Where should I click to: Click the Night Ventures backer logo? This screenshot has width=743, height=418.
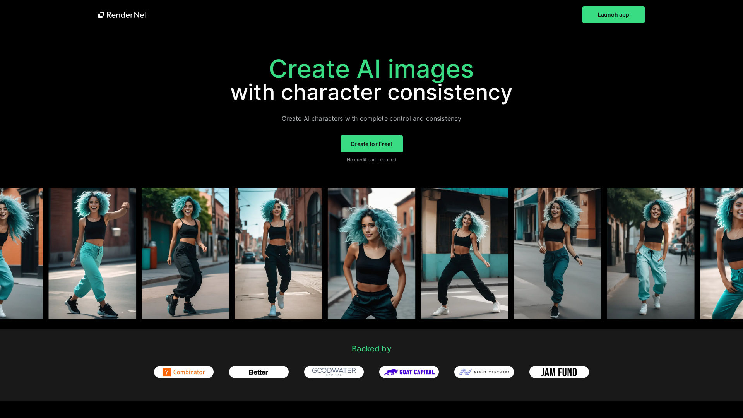(x=484, y=372)
